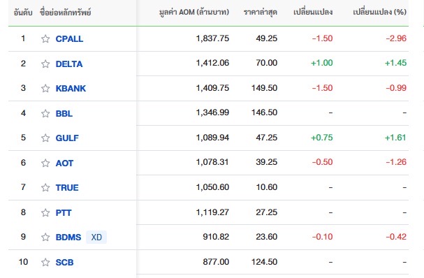Sort by ราคาล่าสุด column header

pos(260,12)
